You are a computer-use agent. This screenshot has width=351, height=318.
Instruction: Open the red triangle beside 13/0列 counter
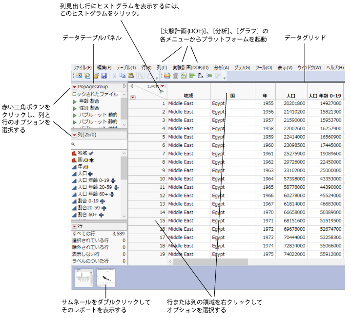(x=163, y=86)
